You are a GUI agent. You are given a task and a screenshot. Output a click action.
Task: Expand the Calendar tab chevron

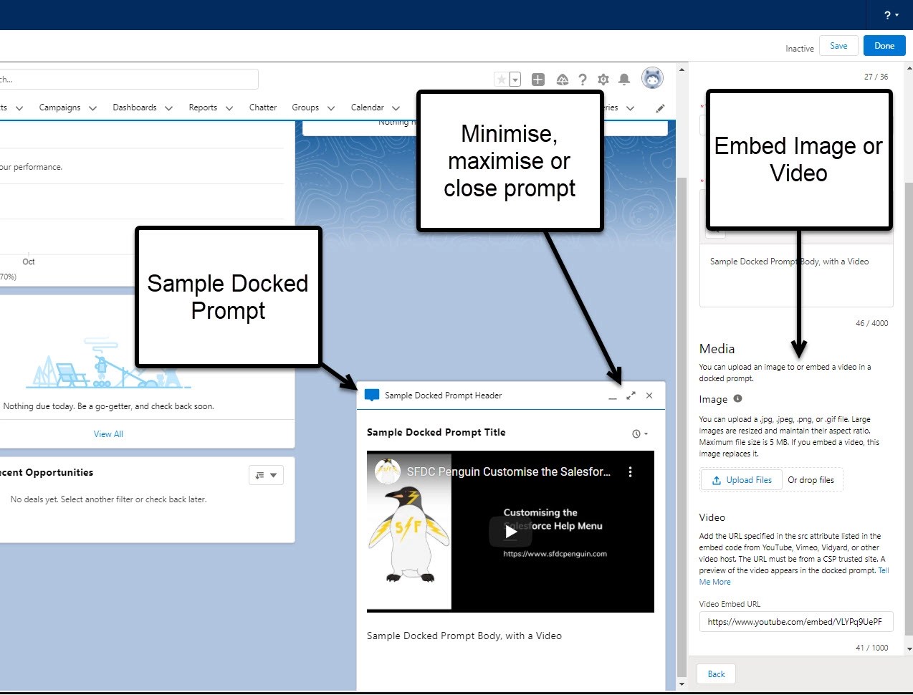coord(396,108)
